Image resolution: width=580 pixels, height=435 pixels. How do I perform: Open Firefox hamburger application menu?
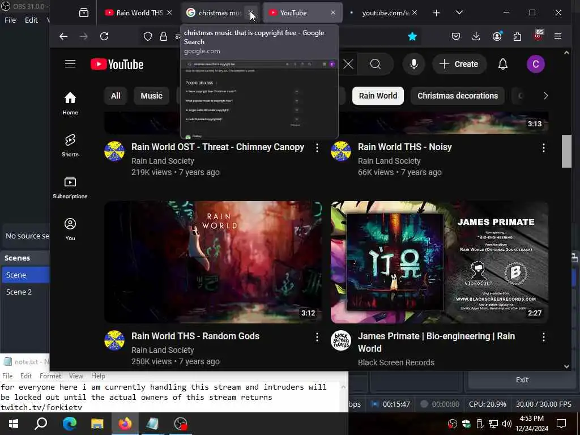tap(558, 36)
